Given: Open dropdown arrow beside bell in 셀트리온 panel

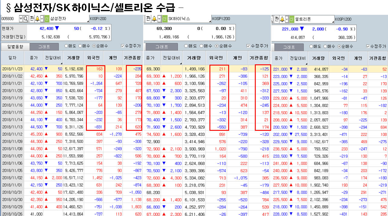Looking at the screenshot, I should [287, 19].
